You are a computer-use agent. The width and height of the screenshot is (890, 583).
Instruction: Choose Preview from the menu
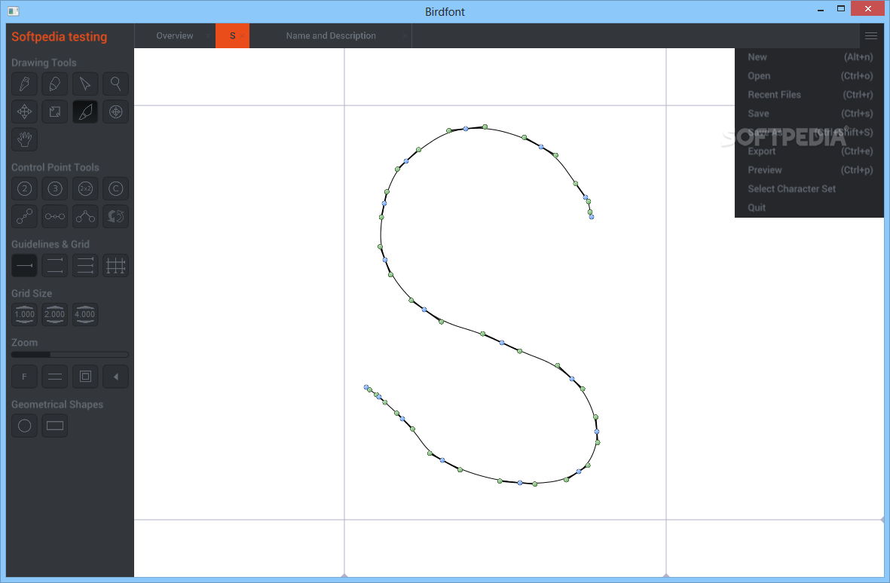click(810, 169)
